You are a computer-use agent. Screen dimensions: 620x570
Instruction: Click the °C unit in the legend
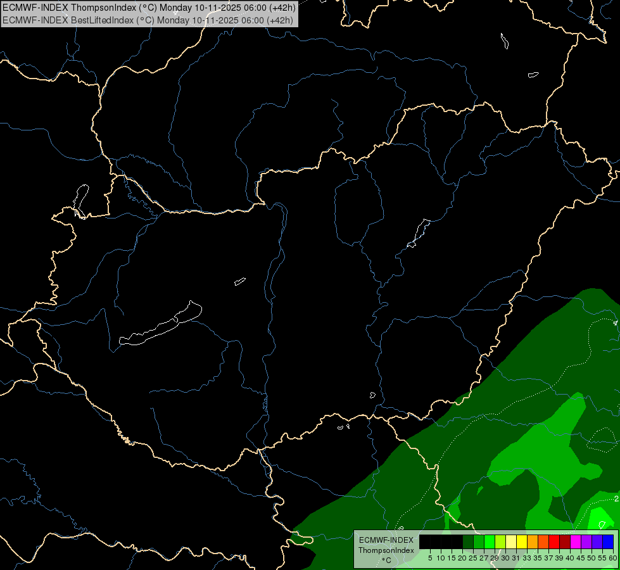pos(387,560)
